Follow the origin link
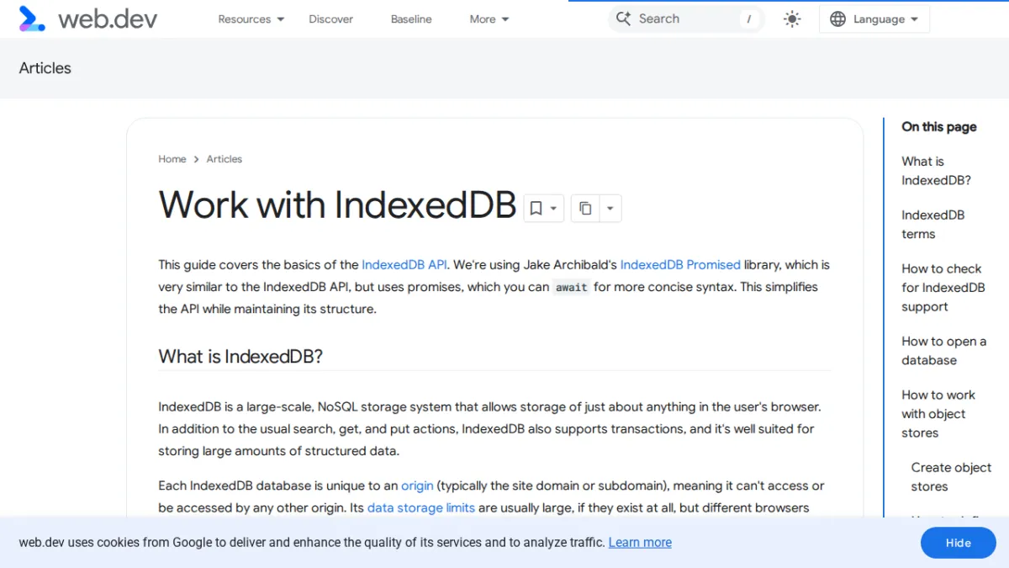This screenshot has width=1009, height=568. click(417, 486)
